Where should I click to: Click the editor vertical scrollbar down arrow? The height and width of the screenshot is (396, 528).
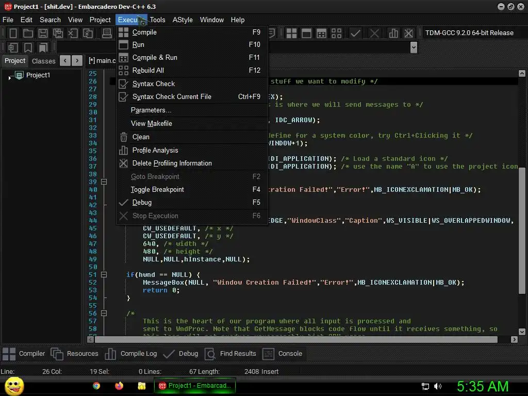pyautogui.click(x=522, y=332)
